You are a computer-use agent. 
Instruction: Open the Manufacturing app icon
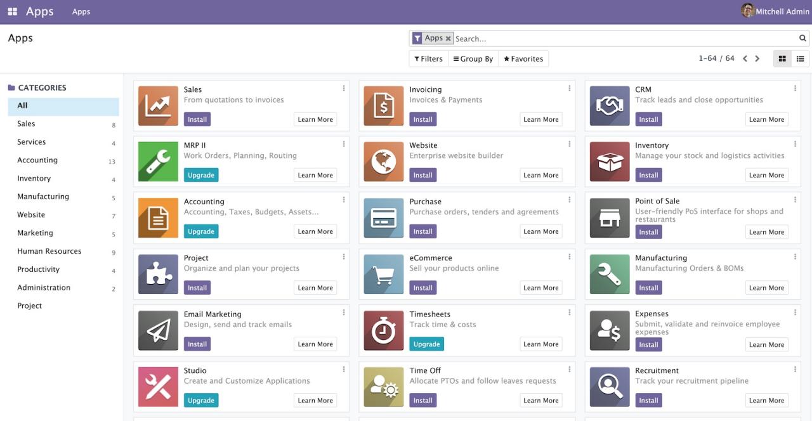pos(610,274)
